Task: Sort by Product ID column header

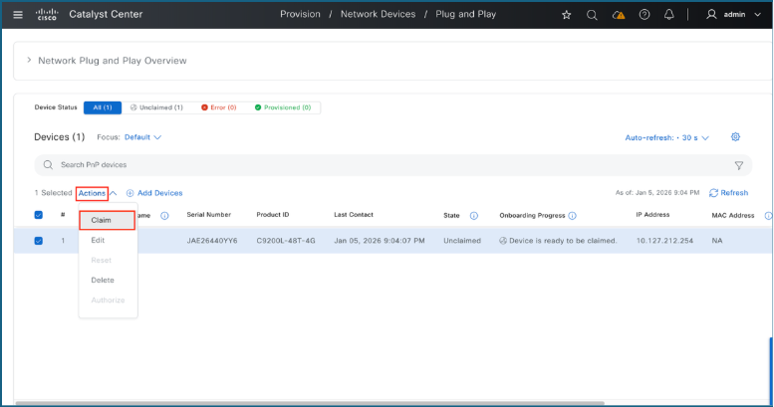Action: click(x=273, y=215)
